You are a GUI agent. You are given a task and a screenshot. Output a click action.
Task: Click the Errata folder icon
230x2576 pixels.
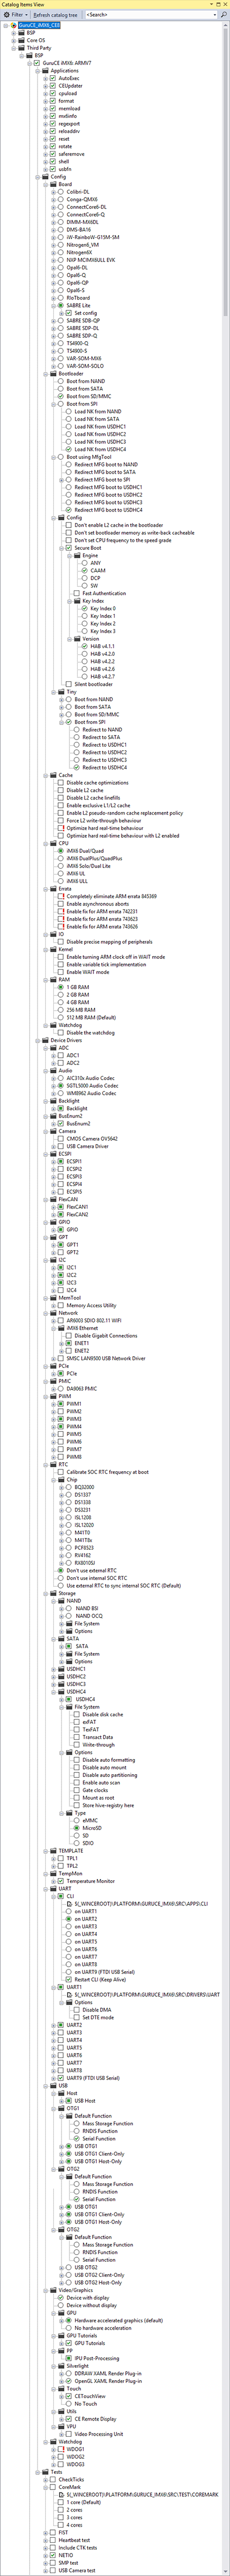click(54, 889)
